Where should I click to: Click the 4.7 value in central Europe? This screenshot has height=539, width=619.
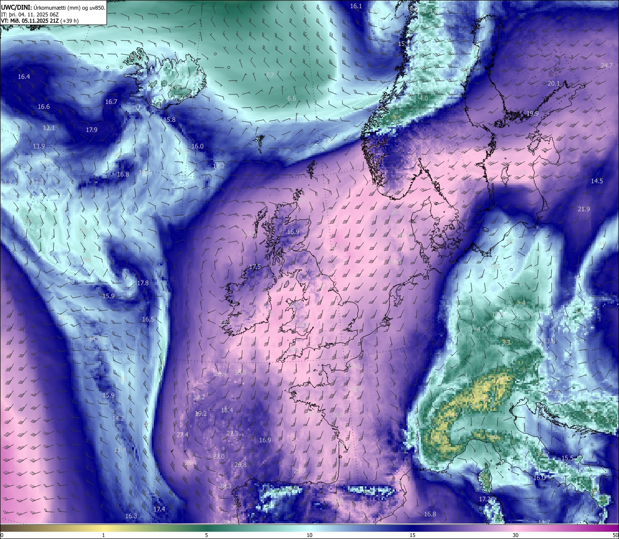click(481, 330)
